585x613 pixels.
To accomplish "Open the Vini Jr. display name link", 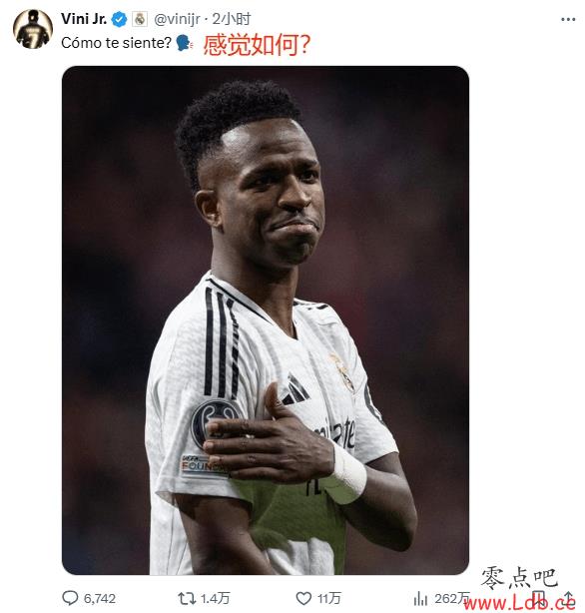I will coord(84,19).
